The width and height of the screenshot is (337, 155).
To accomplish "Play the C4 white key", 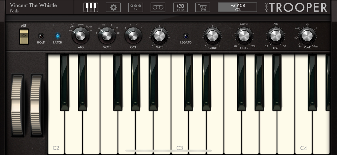I will pyautogui.click(x=303, y=133).
